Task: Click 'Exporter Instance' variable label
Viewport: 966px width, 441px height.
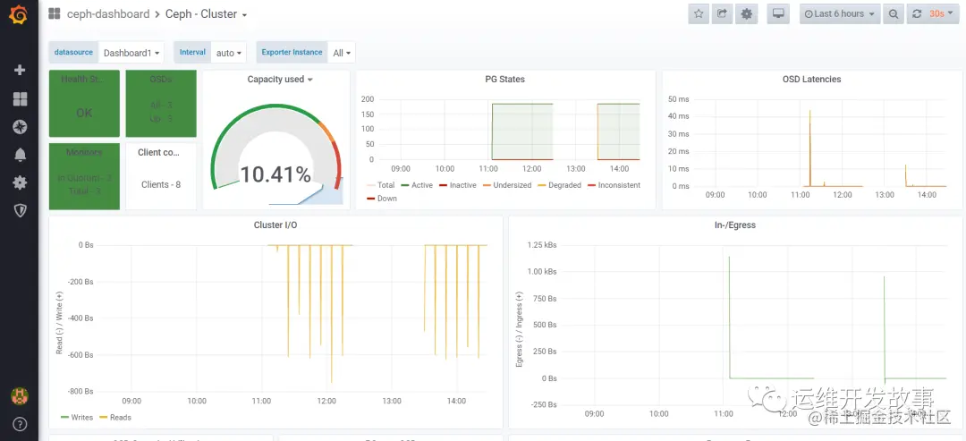Action: coord(292,53)
